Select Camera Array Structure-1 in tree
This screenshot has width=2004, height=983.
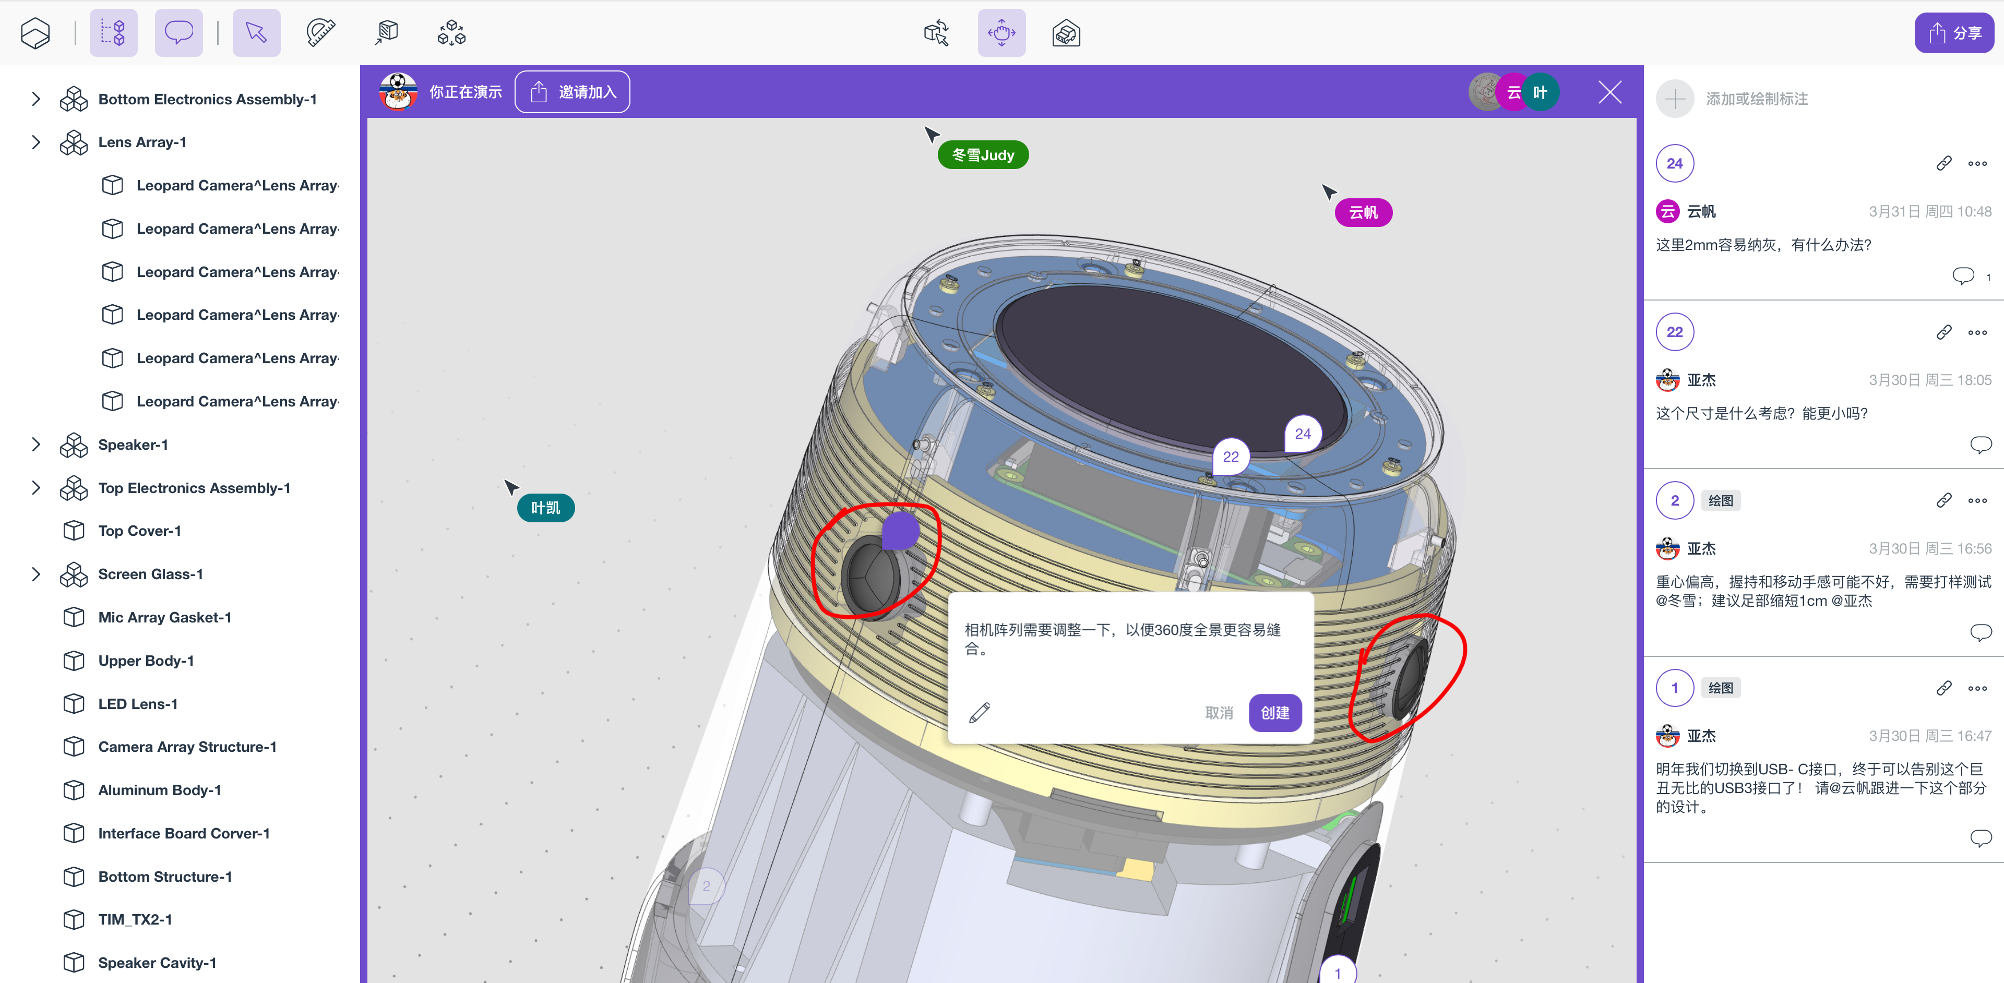point(187,747)
